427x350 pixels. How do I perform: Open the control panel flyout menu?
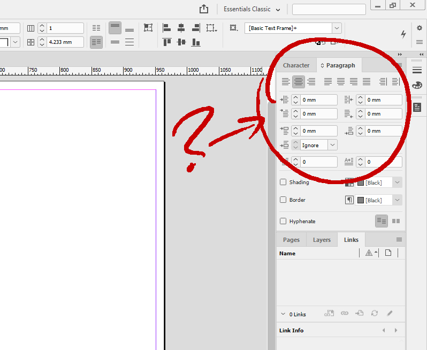(x=420, y=42)
